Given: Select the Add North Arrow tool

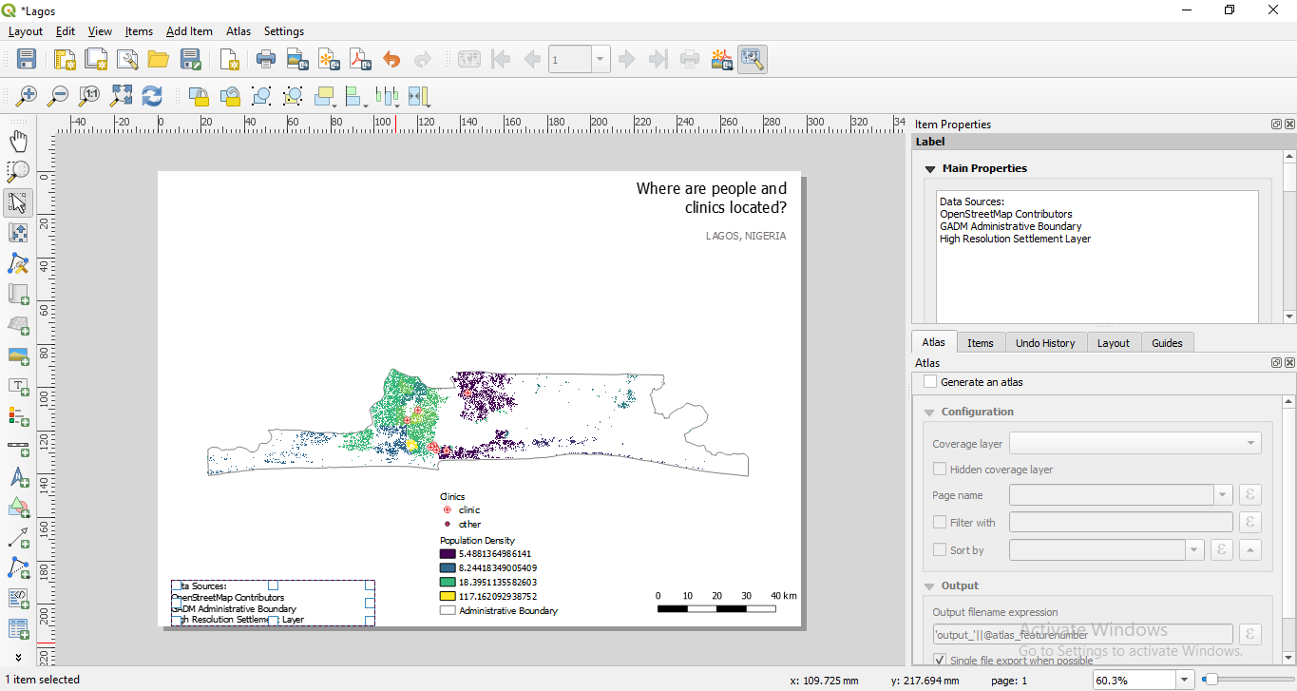Looking at the screenshot, I should tap(18, 477).
